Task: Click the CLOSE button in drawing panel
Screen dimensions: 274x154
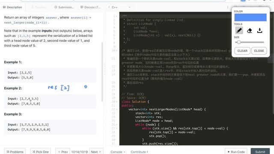Action: (259, 51)
